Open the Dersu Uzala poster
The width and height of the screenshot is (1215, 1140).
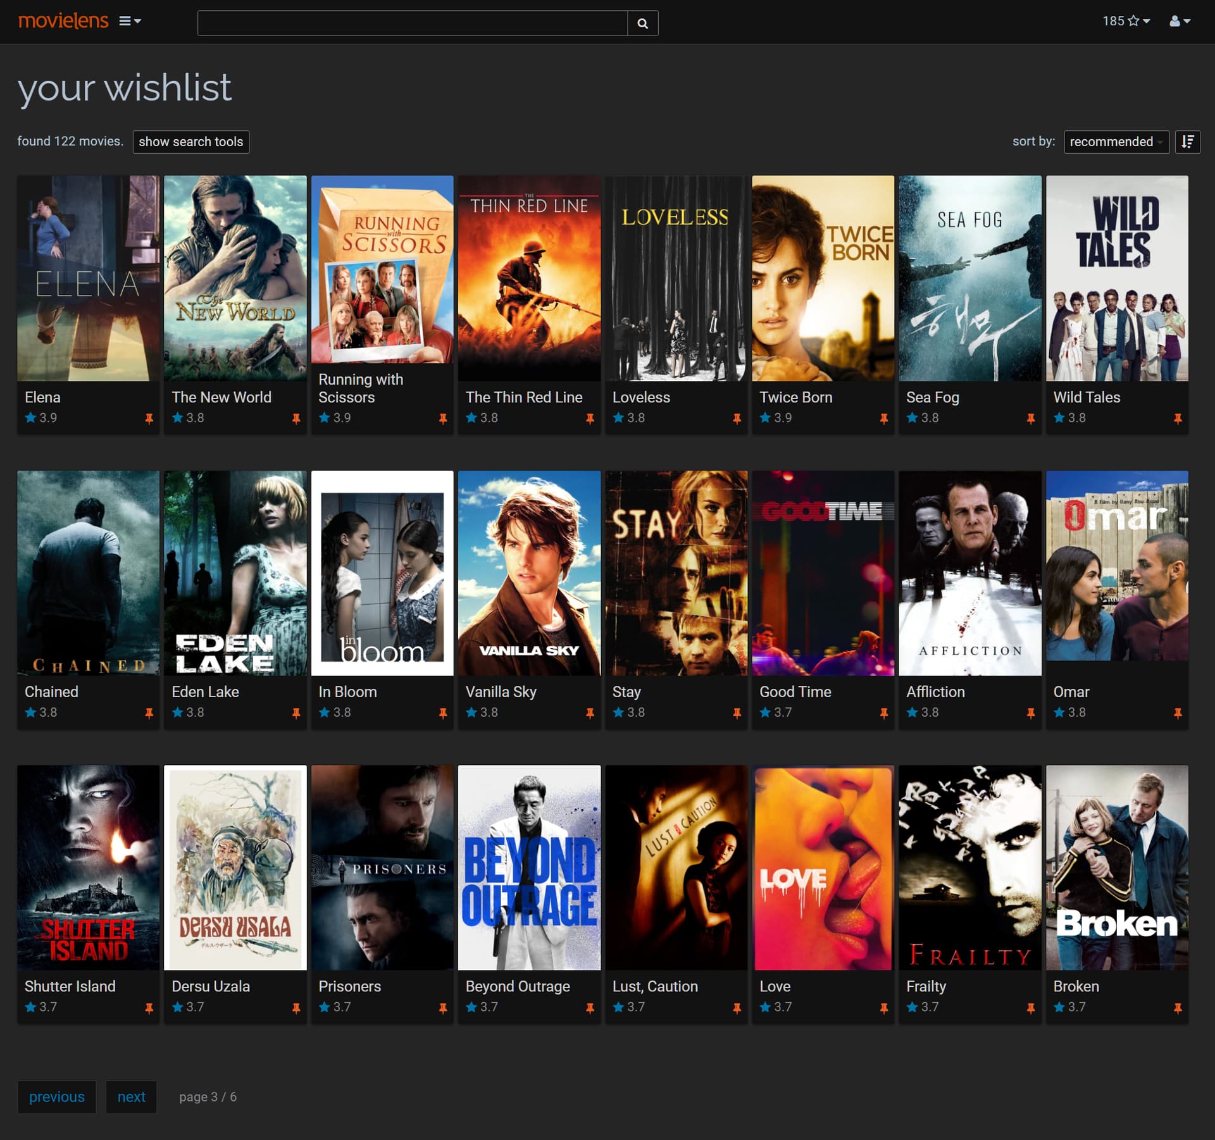[235, 867]
